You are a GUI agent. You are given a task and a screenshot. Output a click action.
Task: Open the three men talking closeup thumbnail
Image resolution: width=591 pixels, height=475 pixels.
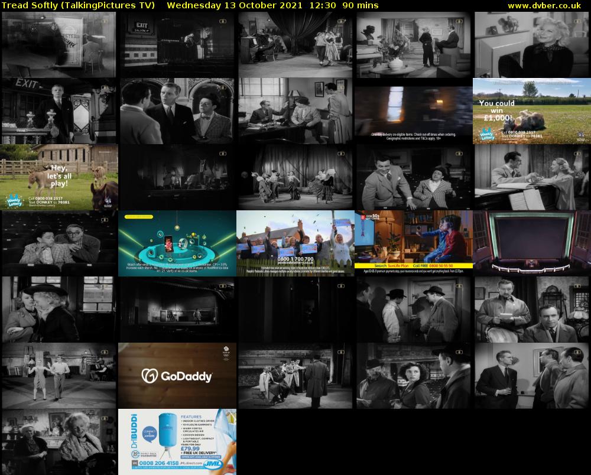(177, 111)
